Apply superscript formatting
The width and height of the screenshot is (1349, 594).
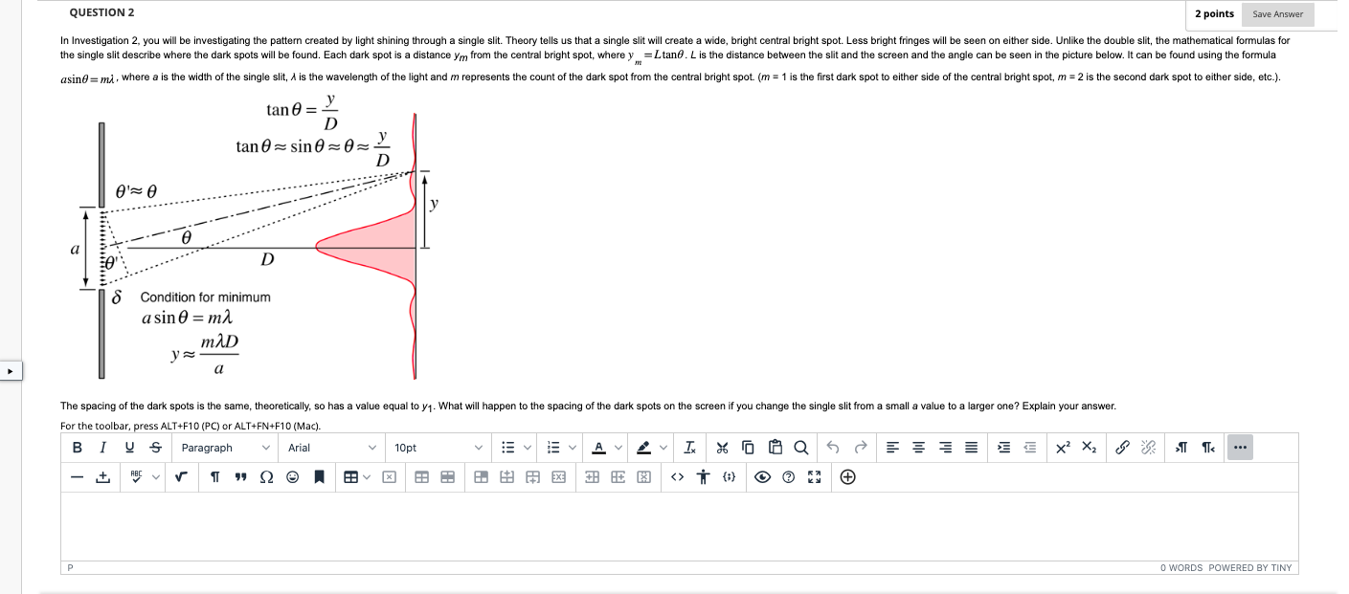[1063, 448]
